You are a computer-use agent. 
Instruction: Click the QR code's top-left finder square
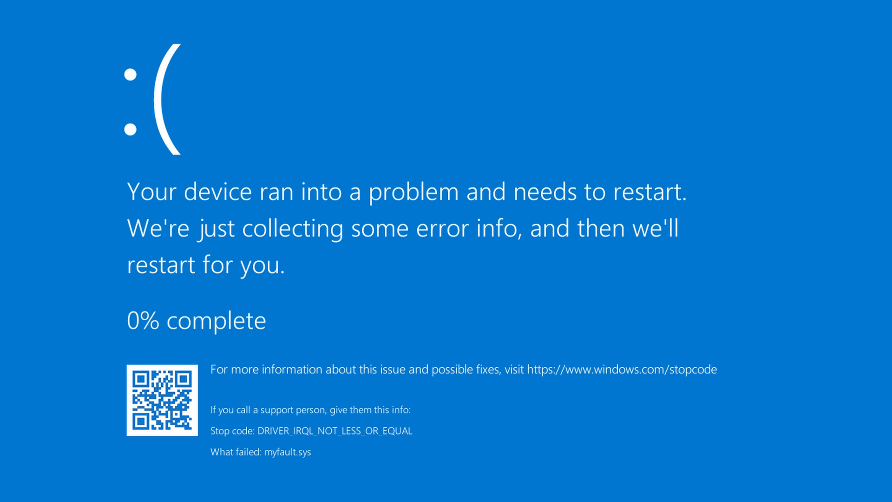(140, 379)
